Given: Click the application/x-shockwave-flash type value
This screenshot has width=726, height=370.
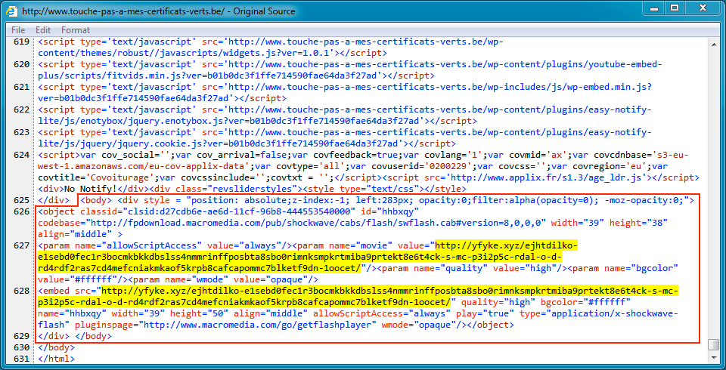Looking at the screenshot, I should click(358, 319).
